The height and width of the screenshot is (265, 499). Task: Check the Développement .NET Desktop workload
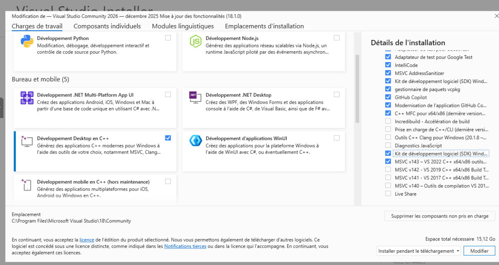tap(337, 95)
